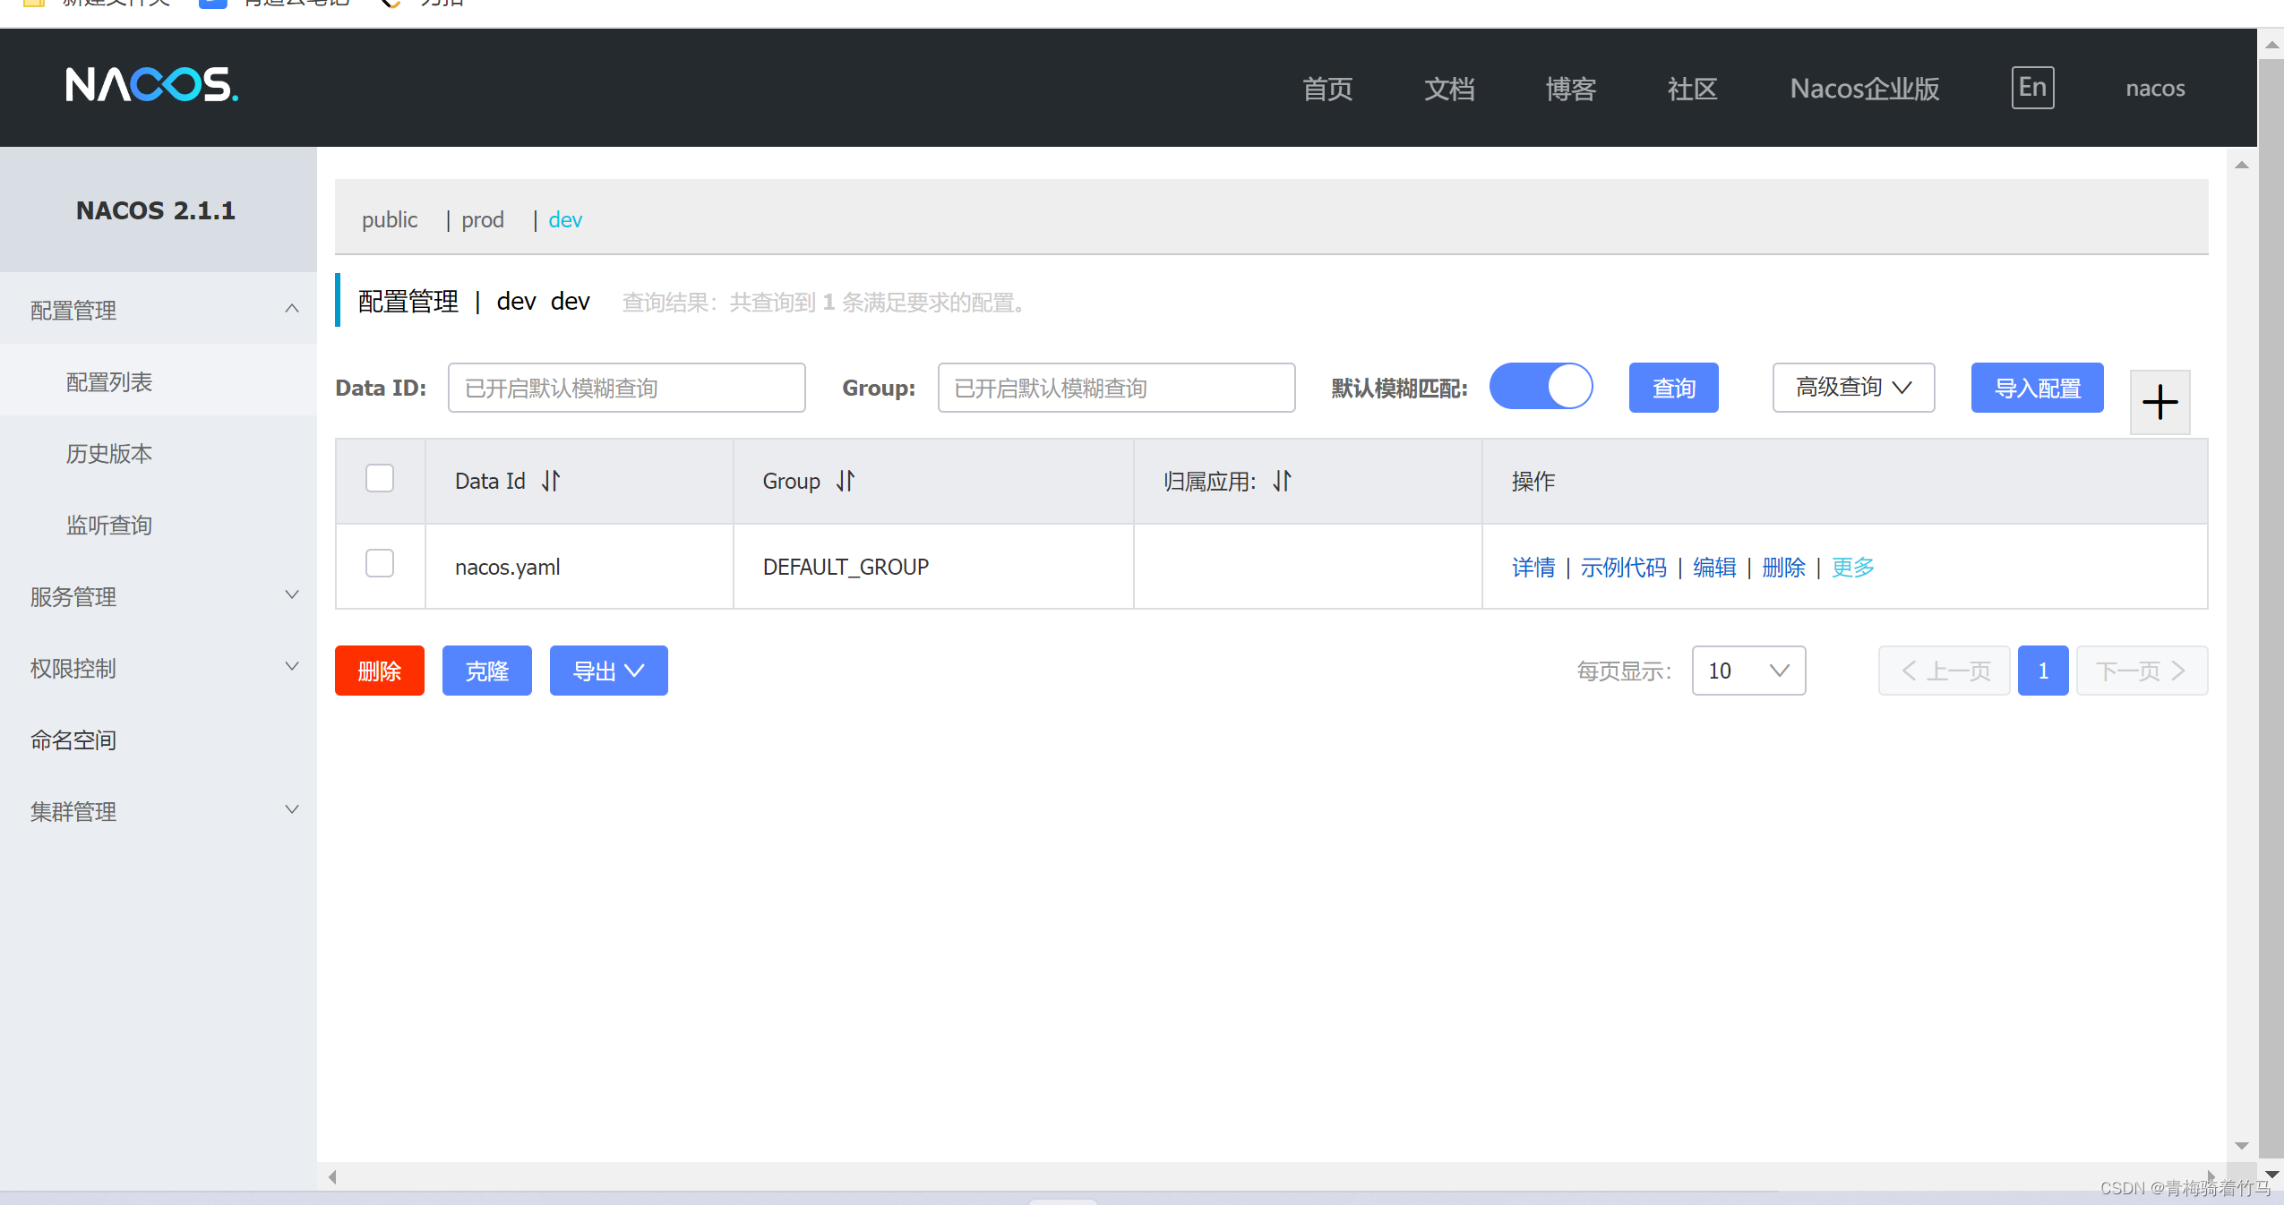2284x1205 pixels.
Task: Check the nacos.yaml row checkbox
Action: click(x=380, y=563)
